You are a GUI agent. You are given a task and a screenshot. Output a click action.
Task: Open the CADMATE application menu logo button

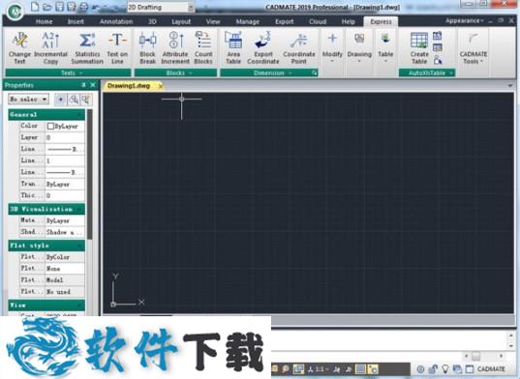click(x=15, y=11)
